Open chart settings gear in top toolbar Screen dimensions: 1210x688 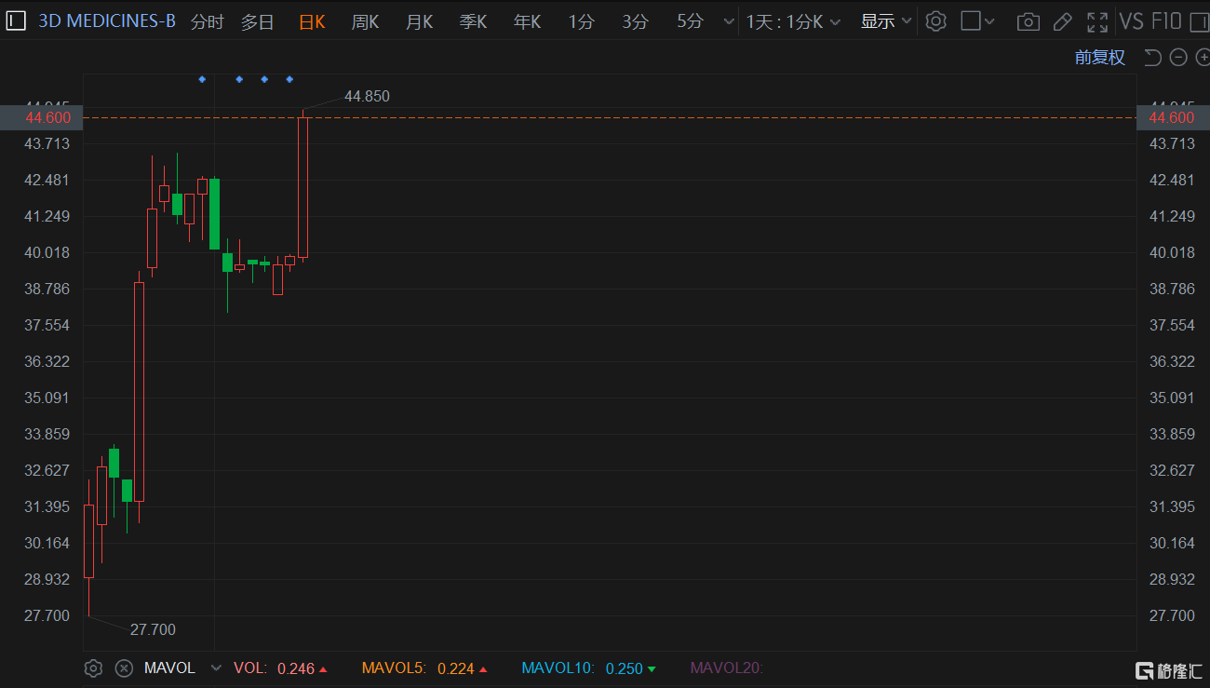pyautogui.click(x=936, y=20)
